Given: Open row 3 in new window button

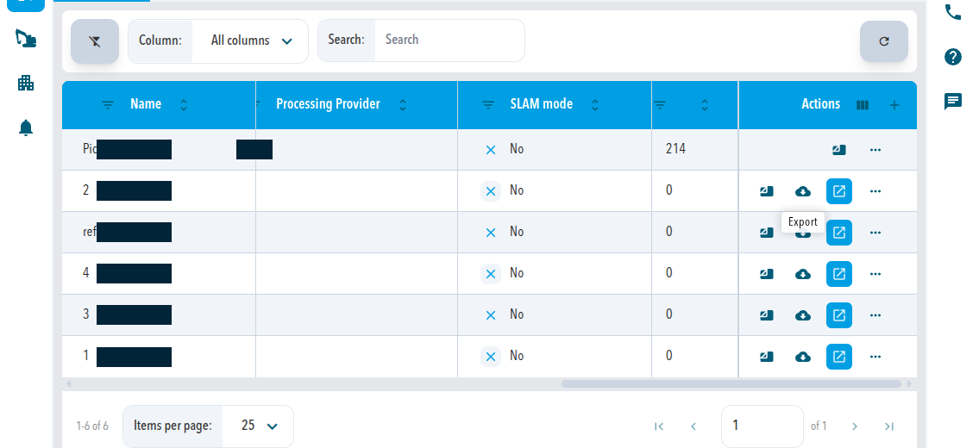Looking at the screenshot, I should point(839,315).
